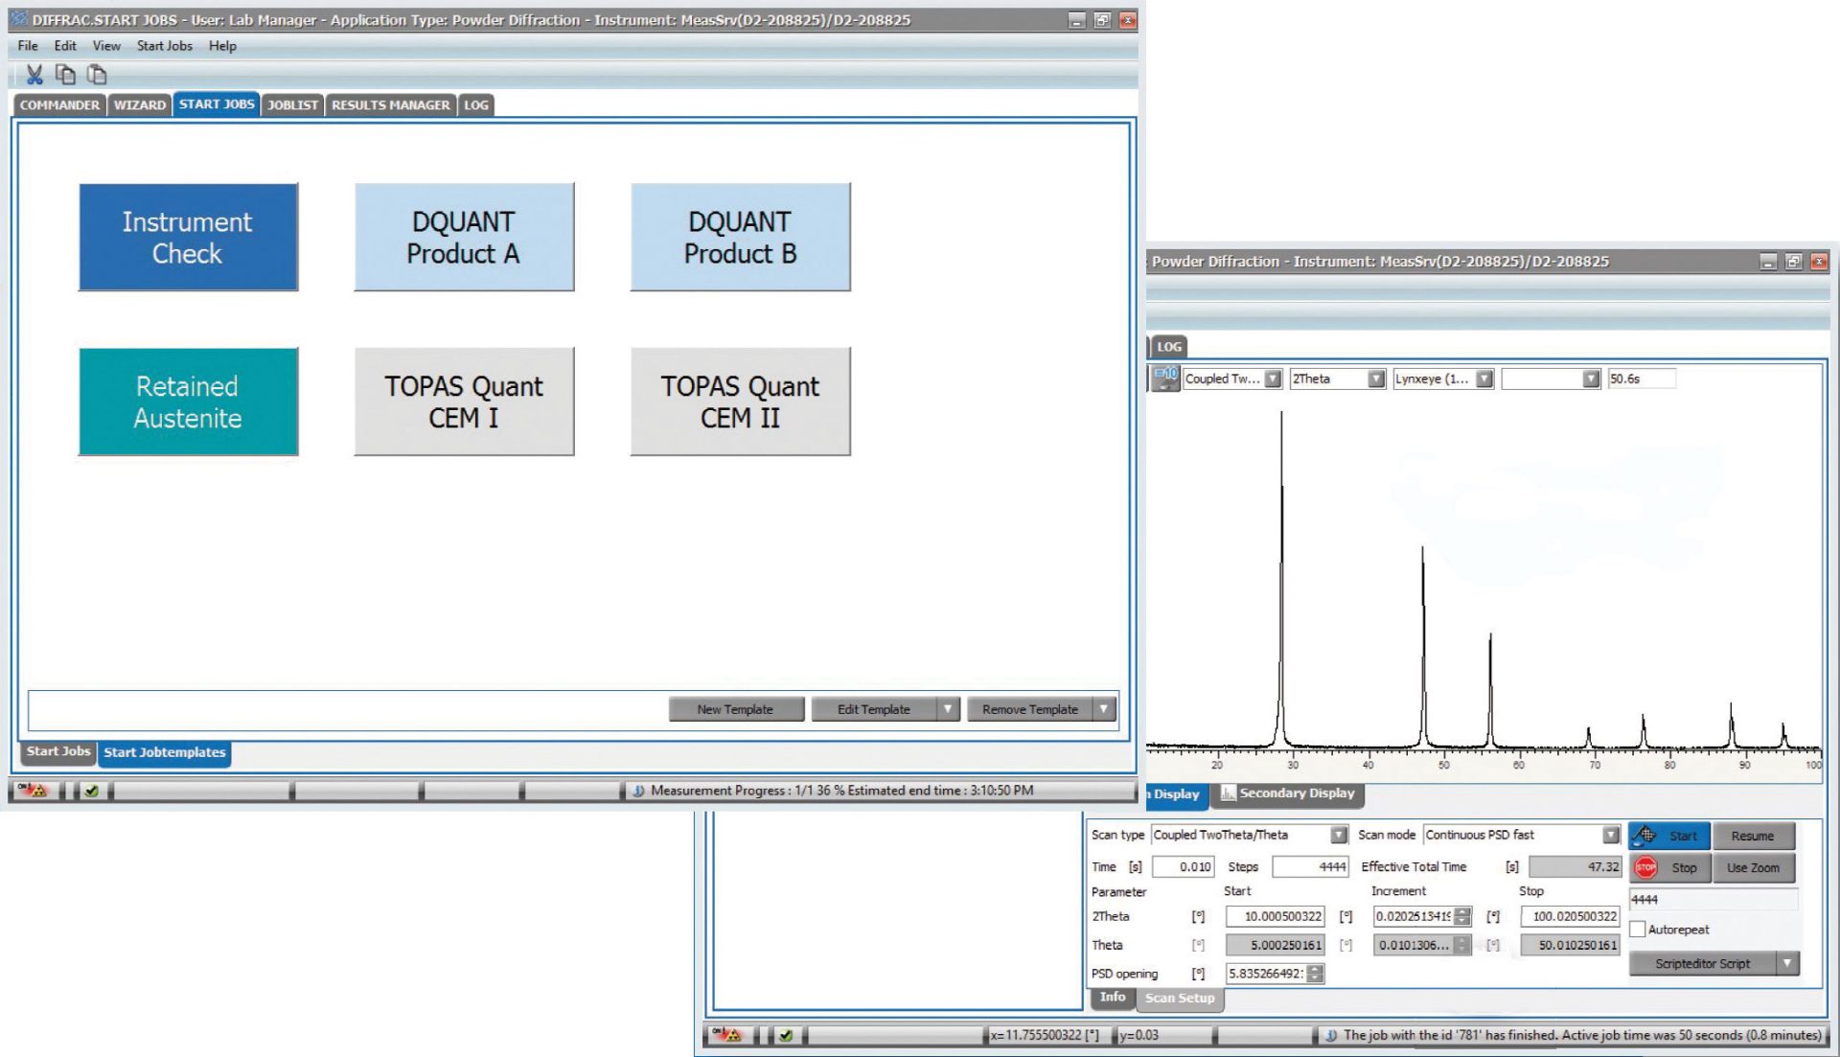Select the TOPAS Quant CEM II tile
The image size is (1840, 1057).
tap(740, 402)
